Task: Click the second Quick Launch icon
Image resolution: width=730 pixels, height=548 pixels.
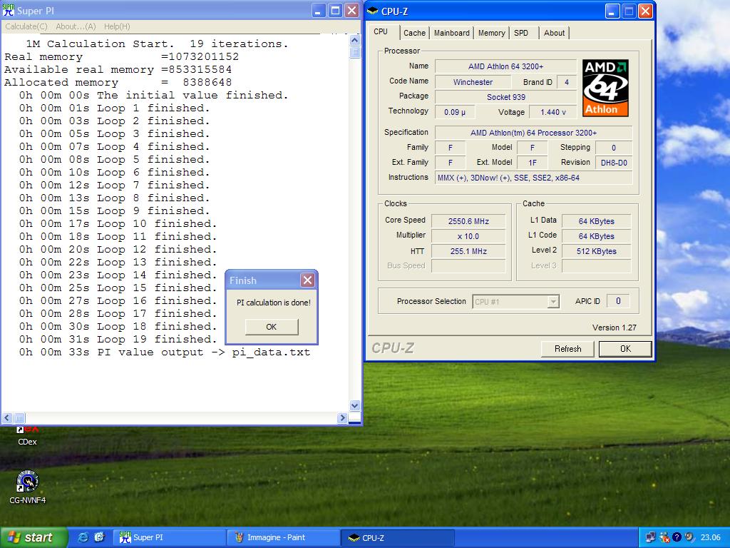Action: 100,537
